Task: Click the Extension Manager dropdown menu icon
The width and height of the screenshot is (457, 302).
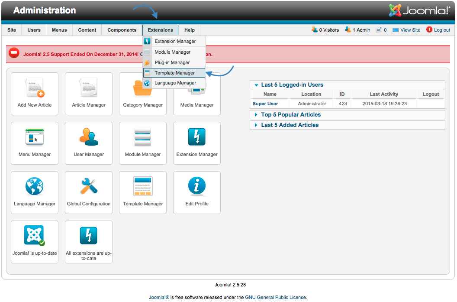Action: point(147,41)
